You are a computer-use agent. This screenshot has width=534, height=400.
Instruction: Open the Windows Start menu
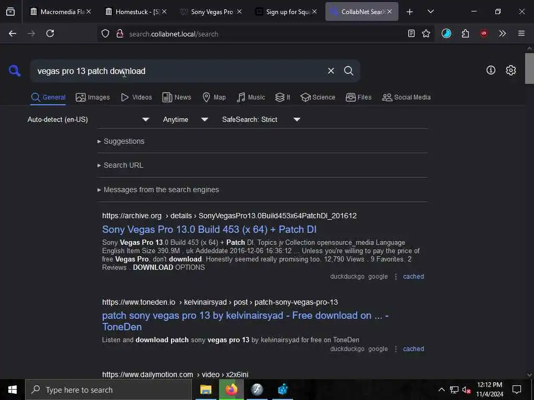[13, 390]
